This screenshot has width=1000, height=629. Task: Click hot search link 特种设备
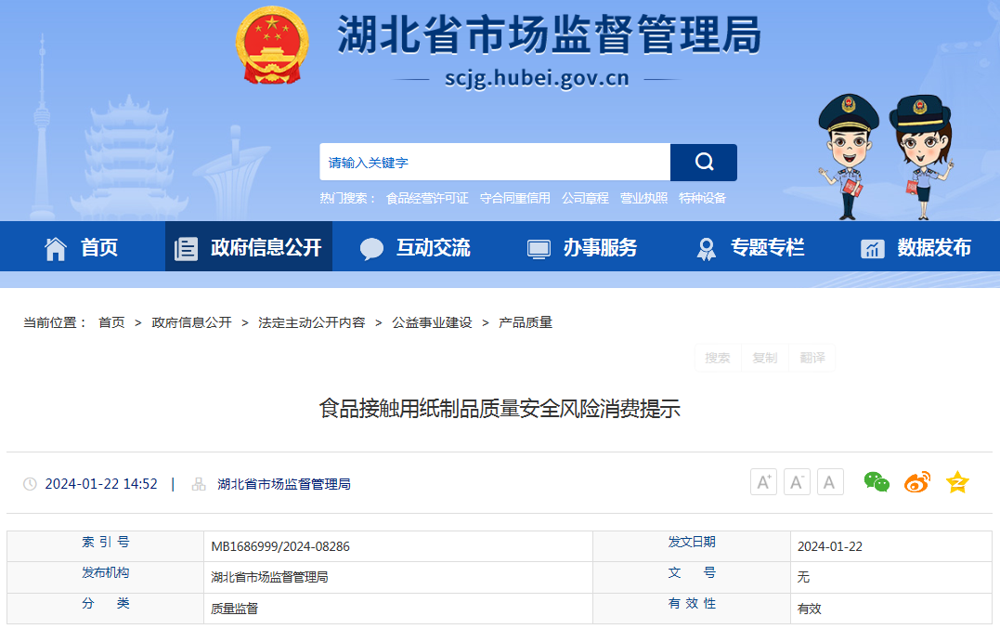[702, 198]
